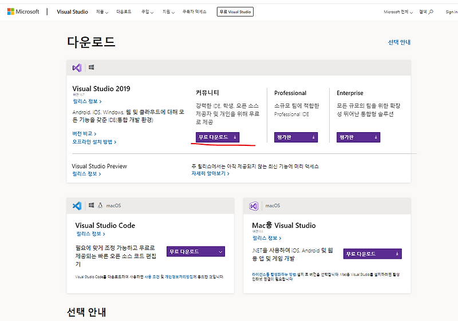Click 평가판 button under Enterprise
The height and width of the screenshot is (321, 458).
(358, 137)
